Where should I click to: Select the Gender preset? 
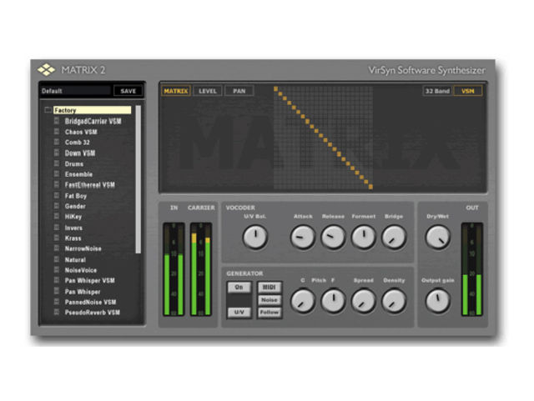point(75,206)
